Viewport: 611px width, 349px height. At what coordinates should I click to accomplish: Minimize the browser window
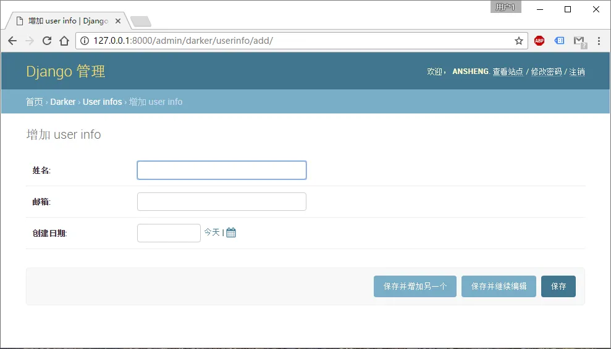pyautogui.click(x=540, y=9)
